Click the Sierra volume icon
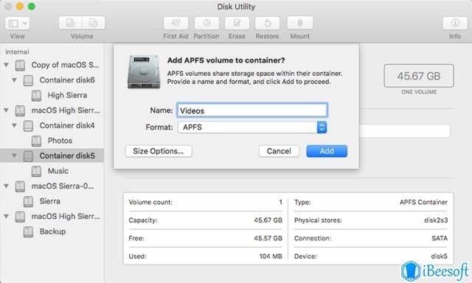The image size is (472, 283). point(28,201)
